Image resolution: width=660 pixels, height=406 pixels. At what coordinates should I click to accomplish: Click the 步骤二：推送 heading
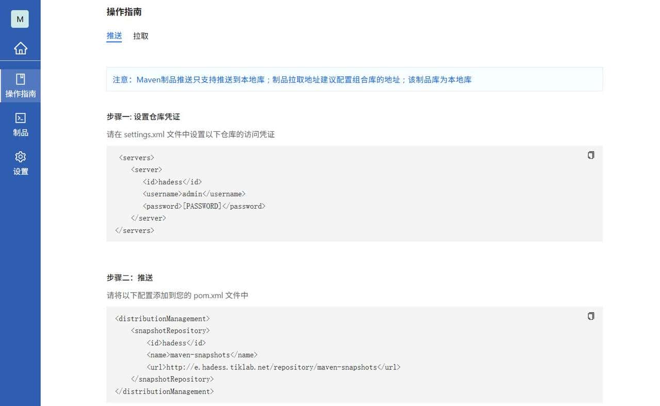[x=129, y=277]
